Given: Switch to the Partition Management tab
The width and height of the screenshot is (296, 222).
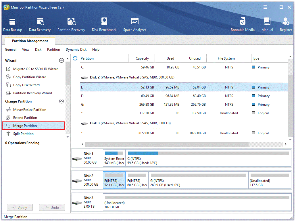Looking at the screenshot, I should (30, 41).
